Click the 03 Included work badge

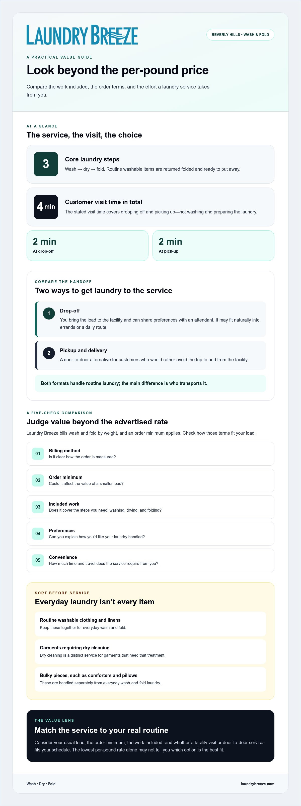point(38,507)
